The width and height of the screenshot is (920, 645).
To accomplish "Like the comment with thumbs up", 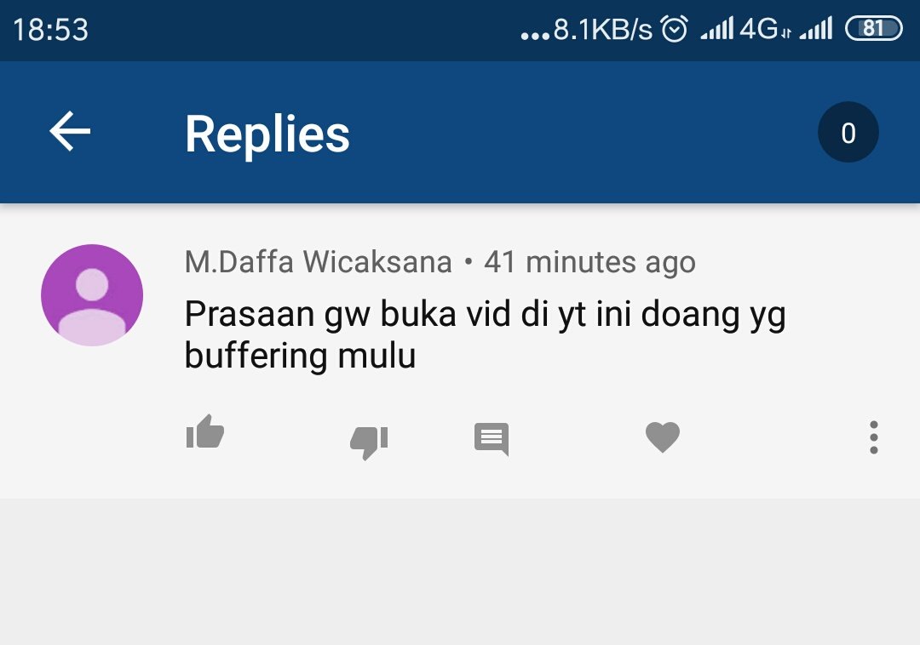I will [204, 431].
